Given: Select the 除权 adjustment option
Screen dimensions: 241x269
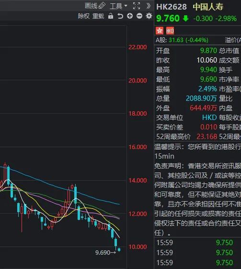Looking at the screenshot, I should [x=84, y=16].
